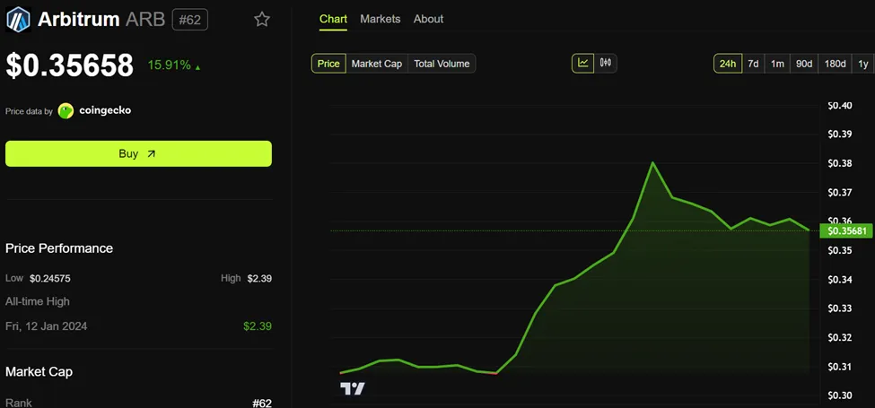This screenshot has height=408, width=875.
Task: Select the 24h time range
Action: point(728,64)
